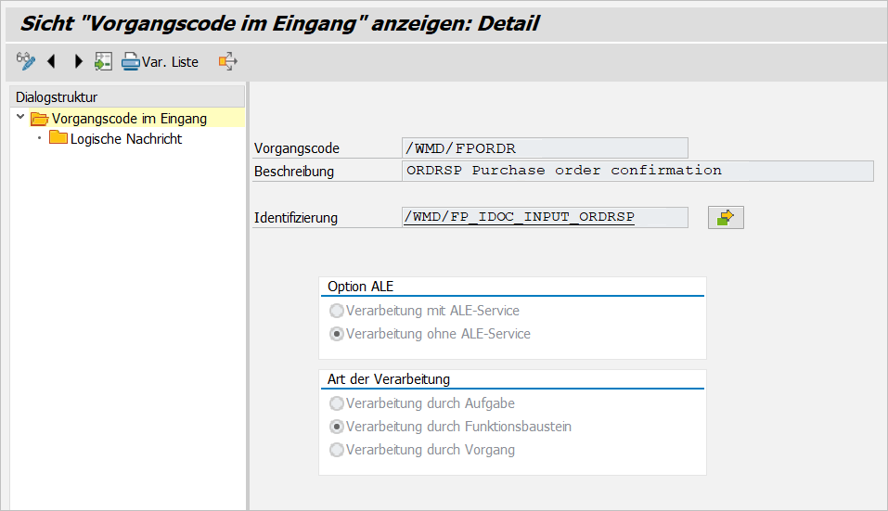Click the display/change toggle pencil icon
The width and height of the screenshot is (888, 511).
(x=26, y=62)
